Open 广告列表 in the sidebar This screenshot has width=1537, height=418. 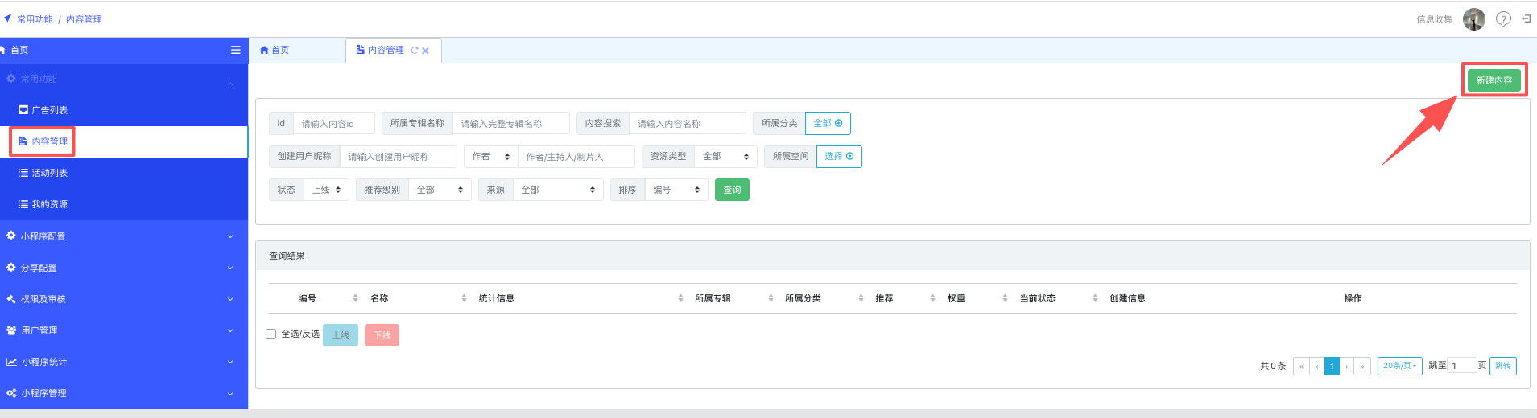tap(49, 110)
